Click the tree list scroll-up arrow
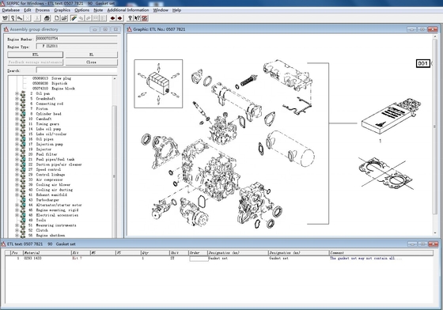The image size is (443, 310). (x=115, y=78)
